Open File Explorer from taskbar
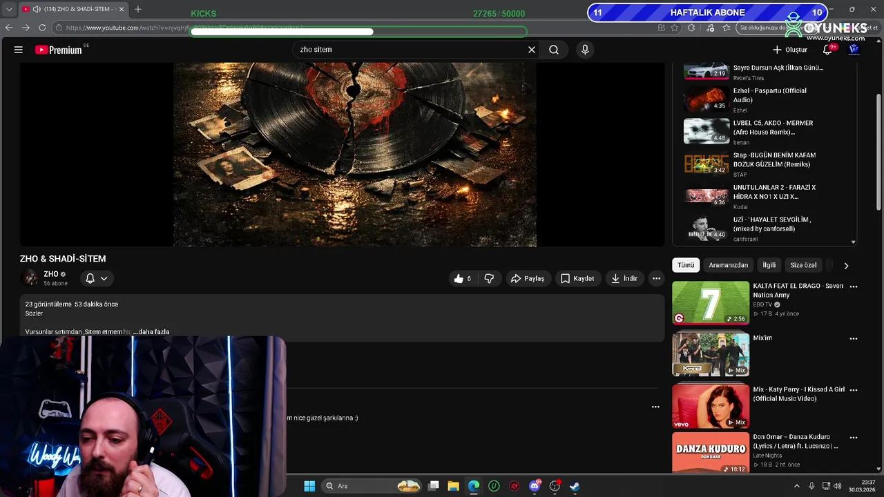The width and height of the screenshot is (884, 497). 454,486
